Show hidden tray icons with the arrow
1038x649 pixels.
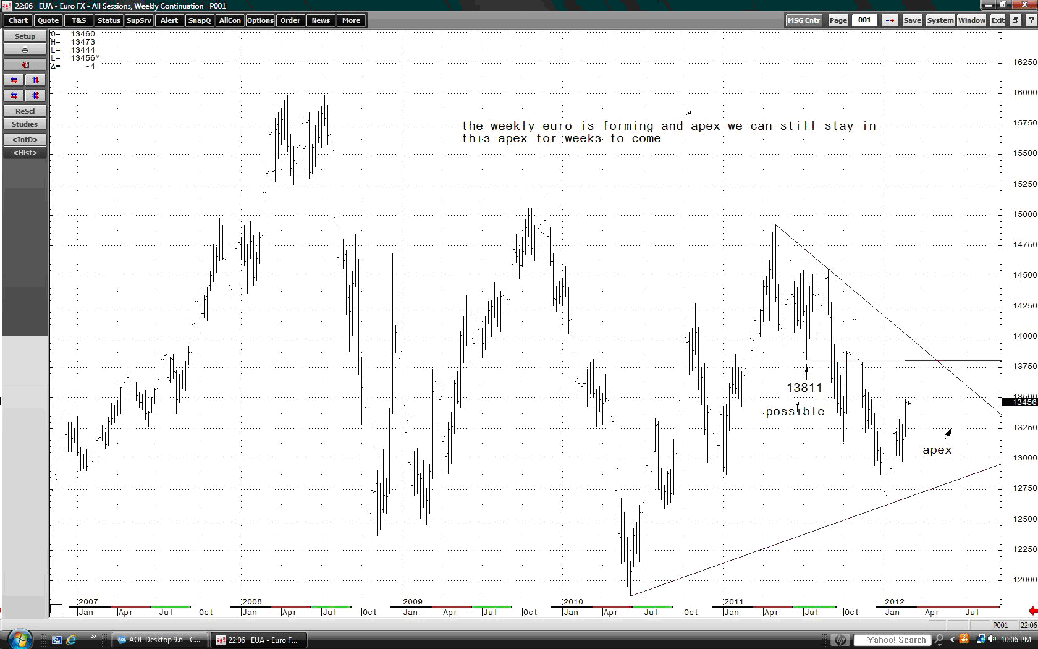click(952, 640)
